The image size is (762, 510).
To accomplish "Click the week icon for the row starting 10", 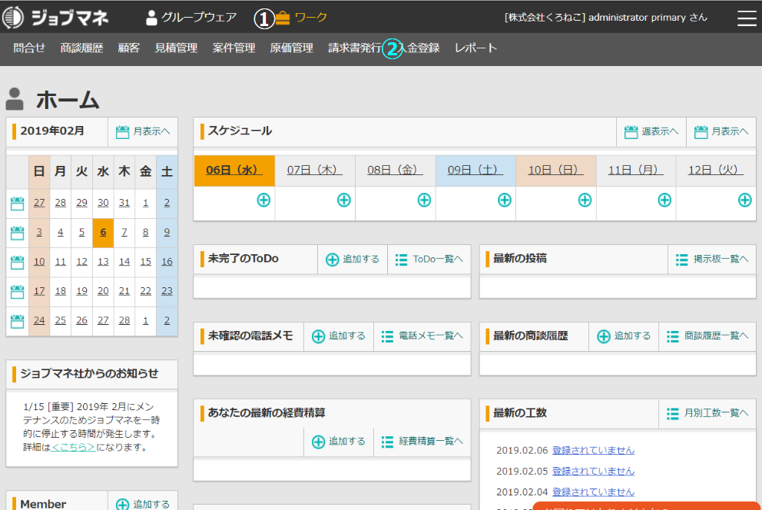I will (17, 262).
